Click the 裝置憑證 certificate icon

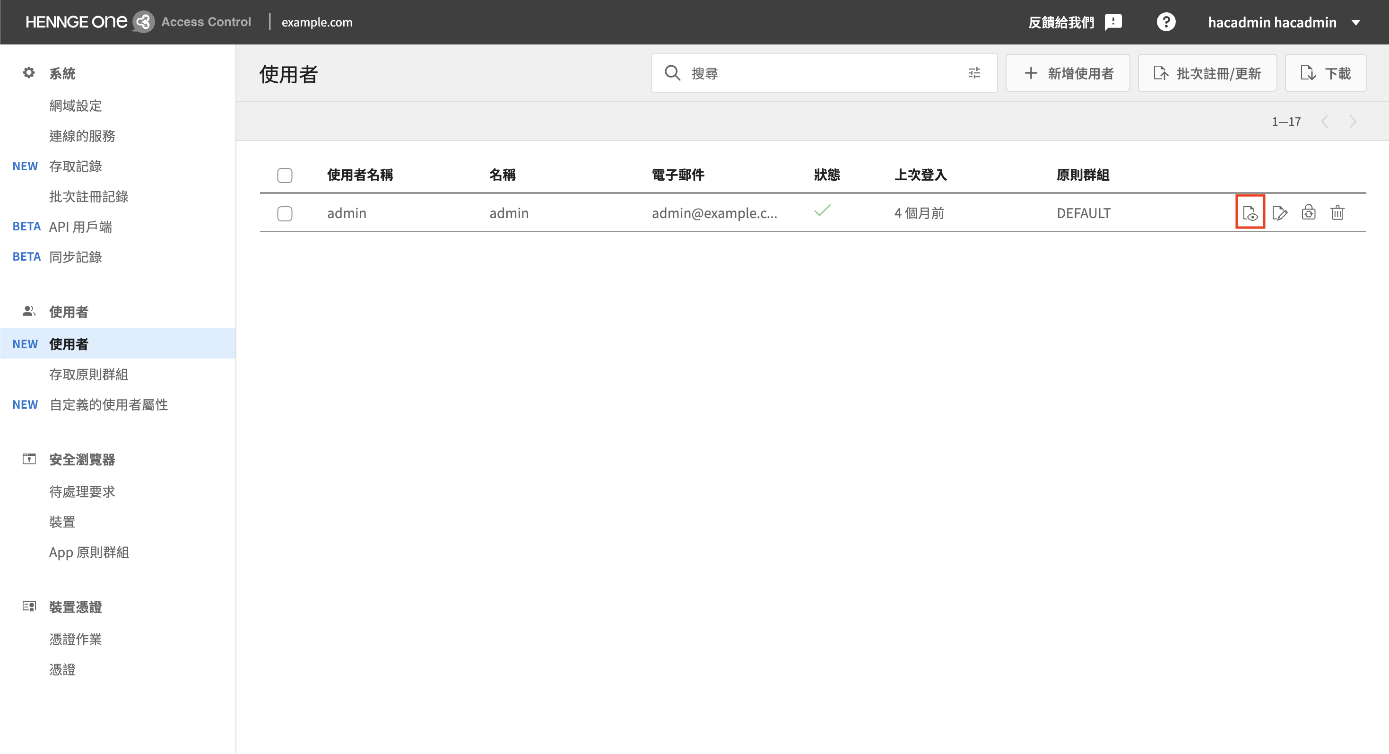click(28, 606)
